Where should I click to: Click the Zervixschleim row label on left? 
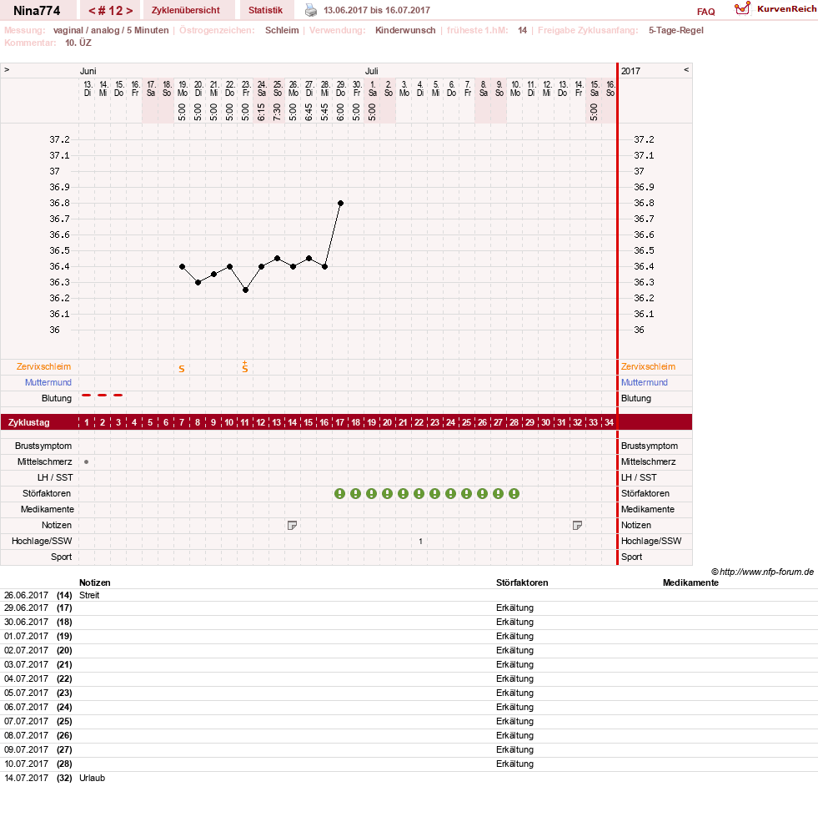43,366
